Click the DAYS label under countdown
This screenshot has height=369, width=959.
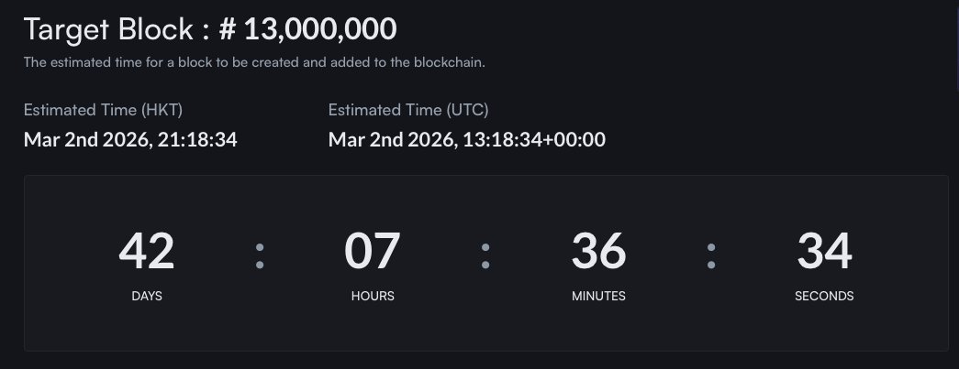[147, 296]
